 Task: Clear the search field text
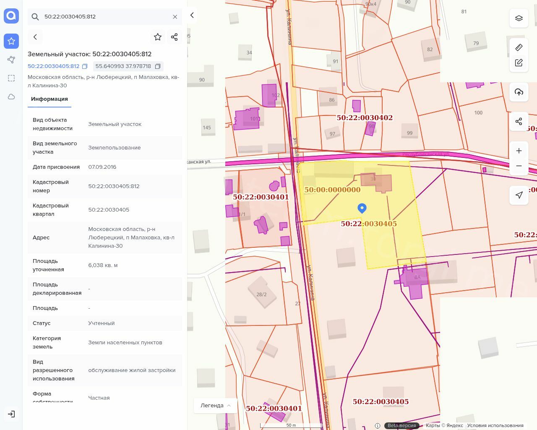tap(175, 17)
